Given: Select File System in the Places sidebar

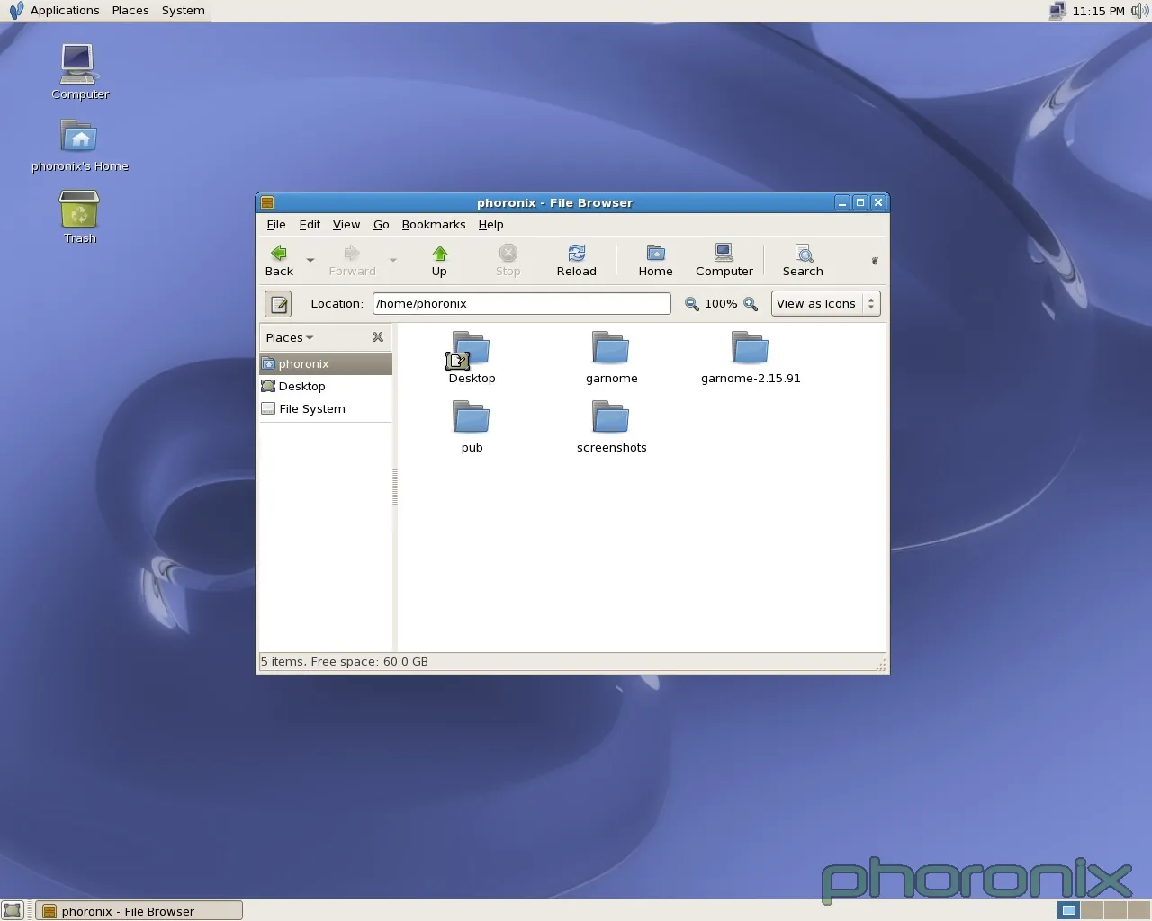Looking at the screenshot, I should click(x=311, y=409).
